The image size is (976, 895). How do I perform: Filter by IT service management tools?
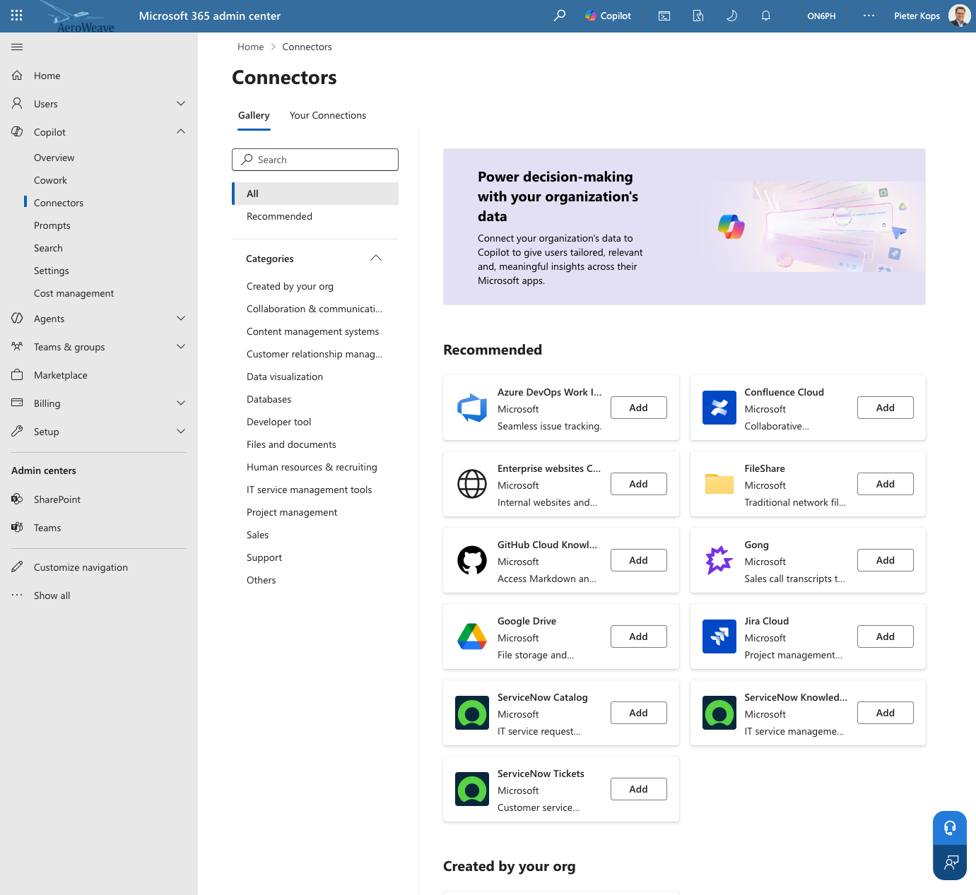[x=309, y=490]
